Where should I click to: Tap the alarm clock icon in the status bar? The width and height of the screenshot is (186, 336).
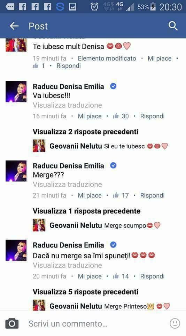94,7
